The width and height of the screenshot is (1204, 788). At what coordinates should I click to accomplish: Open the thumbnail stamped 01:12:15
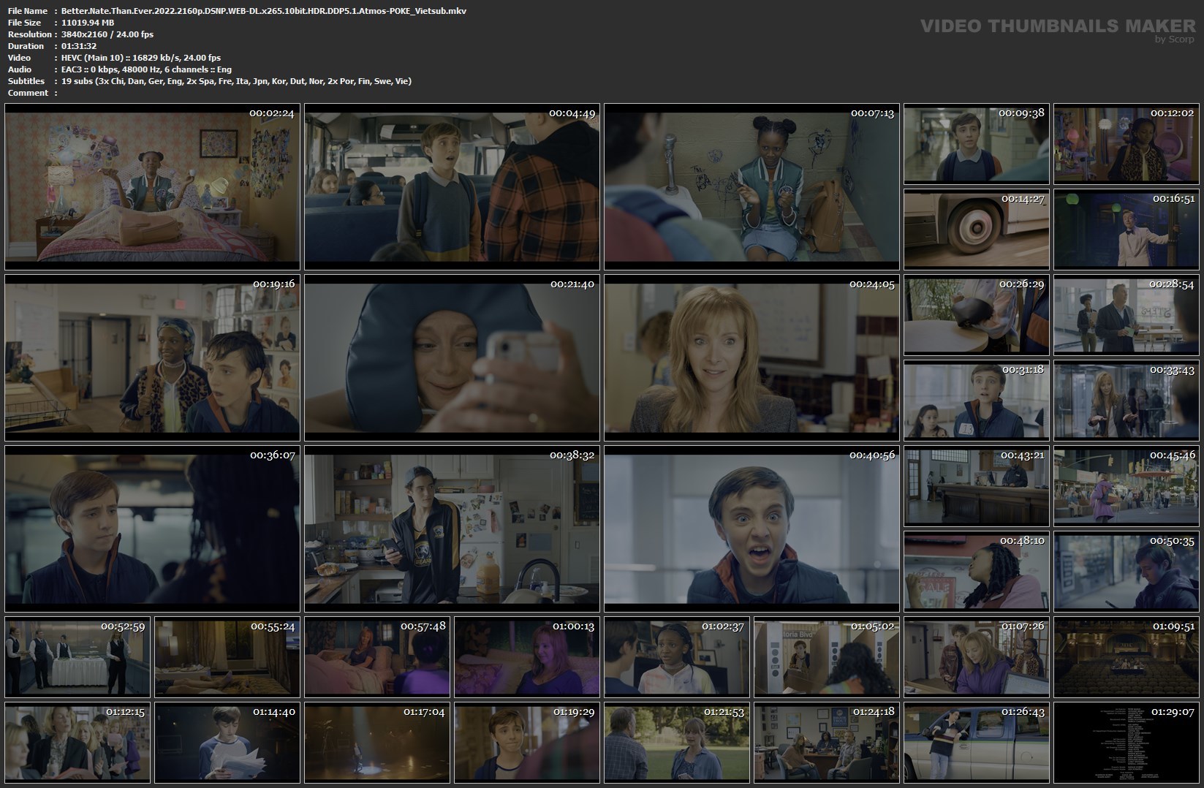click(x=77, y=743)
